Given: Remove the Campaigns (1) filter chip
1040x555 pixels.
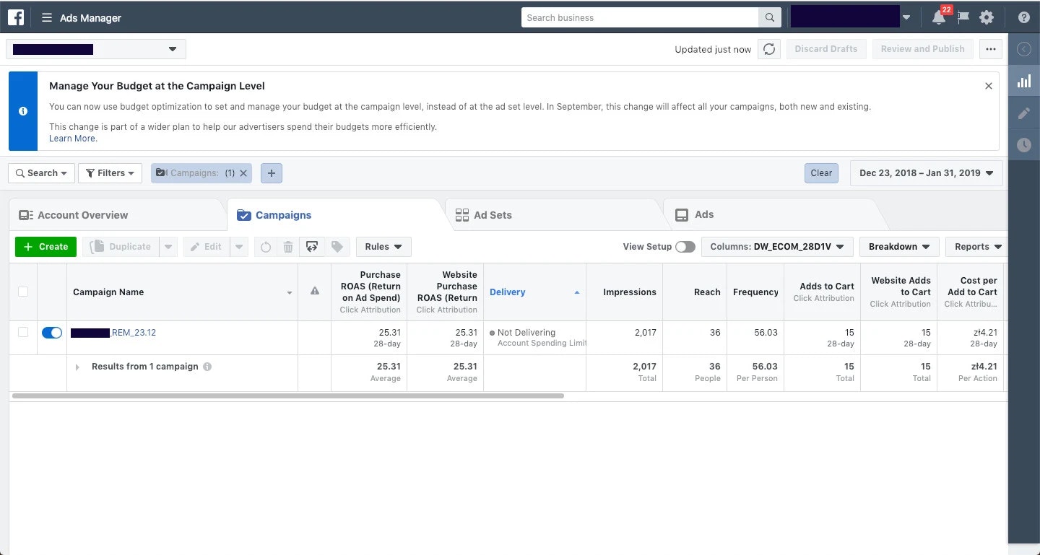Looking at the screenshot, I should coord(243,173).
